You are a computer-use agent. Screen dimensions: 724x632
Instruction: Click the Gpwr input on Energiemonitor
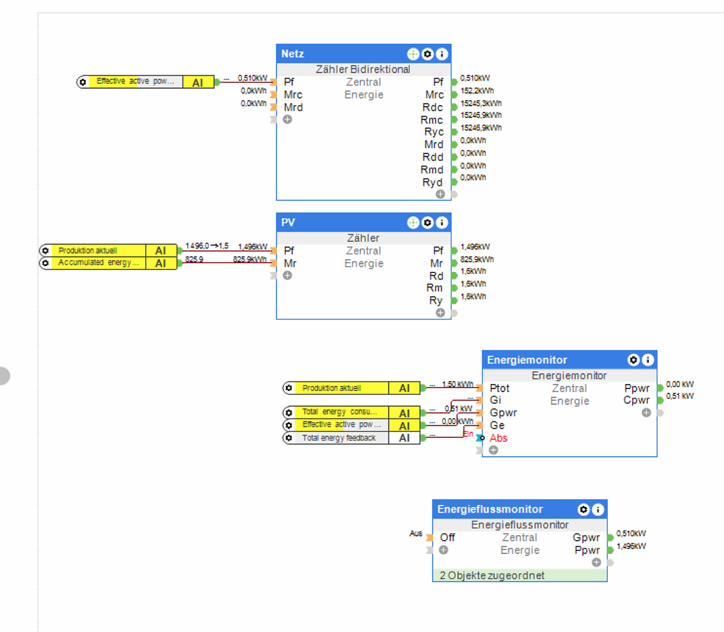503,413
